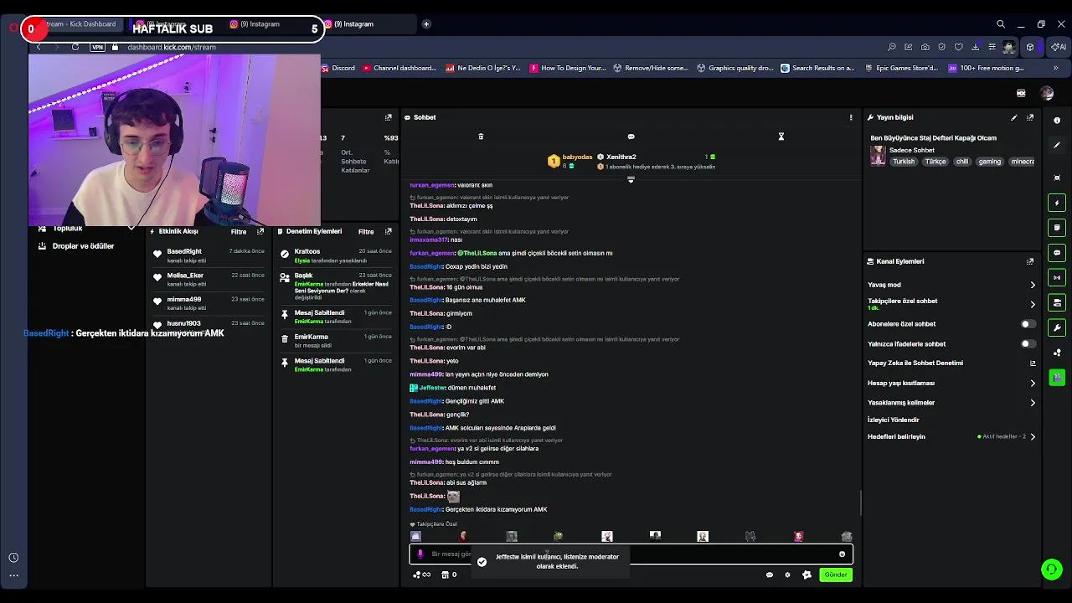
Task: Click the speech bubble icon above chat
Action: point(631,137)
